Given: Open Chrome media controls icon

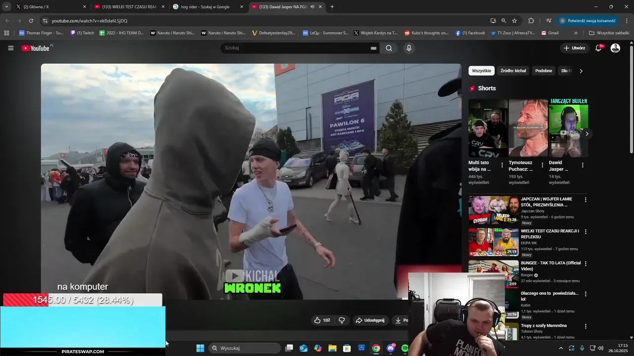Looking at the screenshot, I should 548,21.
